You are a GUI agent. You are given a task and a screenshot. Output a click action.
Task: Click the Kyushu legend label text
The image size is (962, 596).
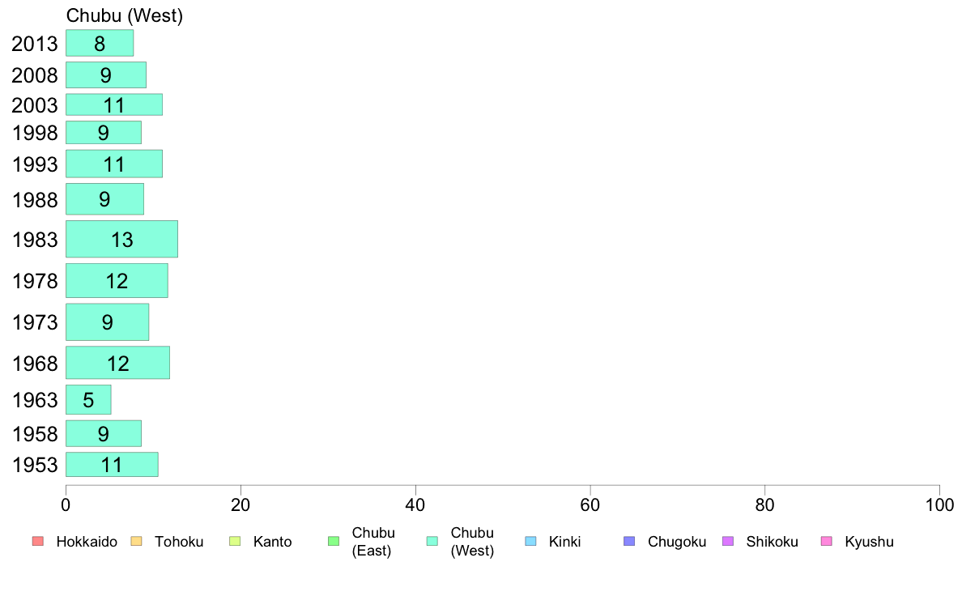(x=869, y=542)
